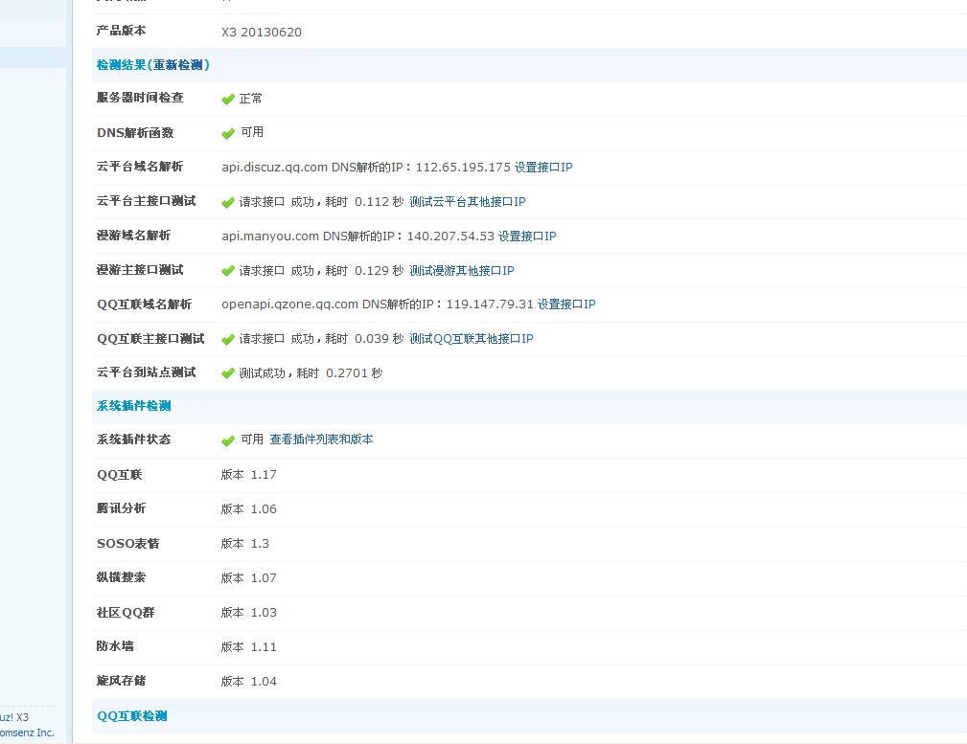Click green checkmark for 云平台到站点测试
967x744 pixels.
coord(228,372)
